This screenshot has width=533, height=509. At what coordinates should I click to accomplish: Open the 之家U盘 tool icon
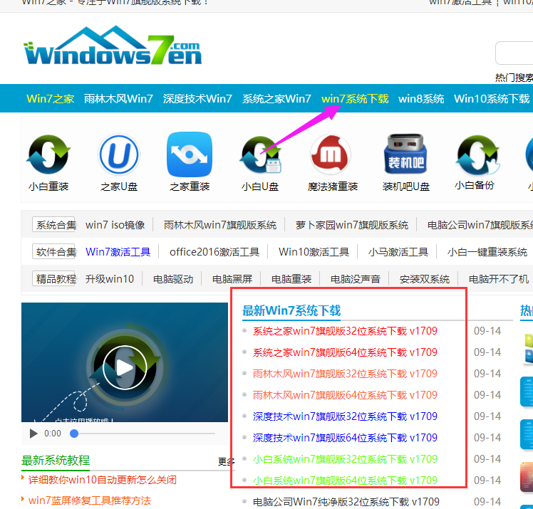coord(118,155)
